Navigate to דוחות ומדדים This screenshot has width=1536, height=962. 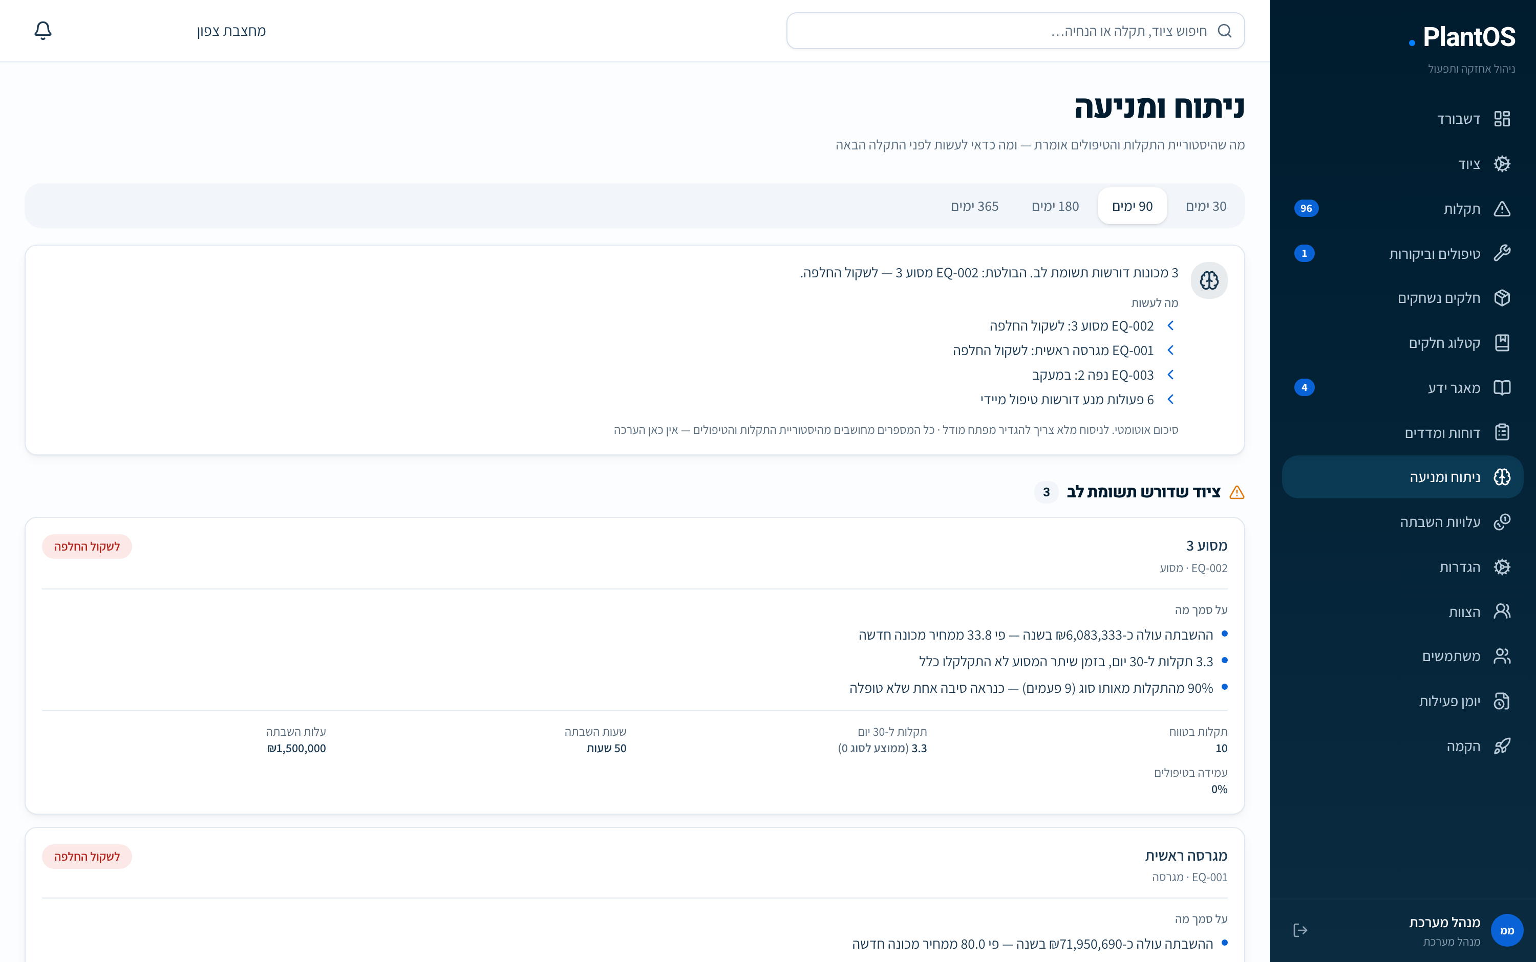1402,433
